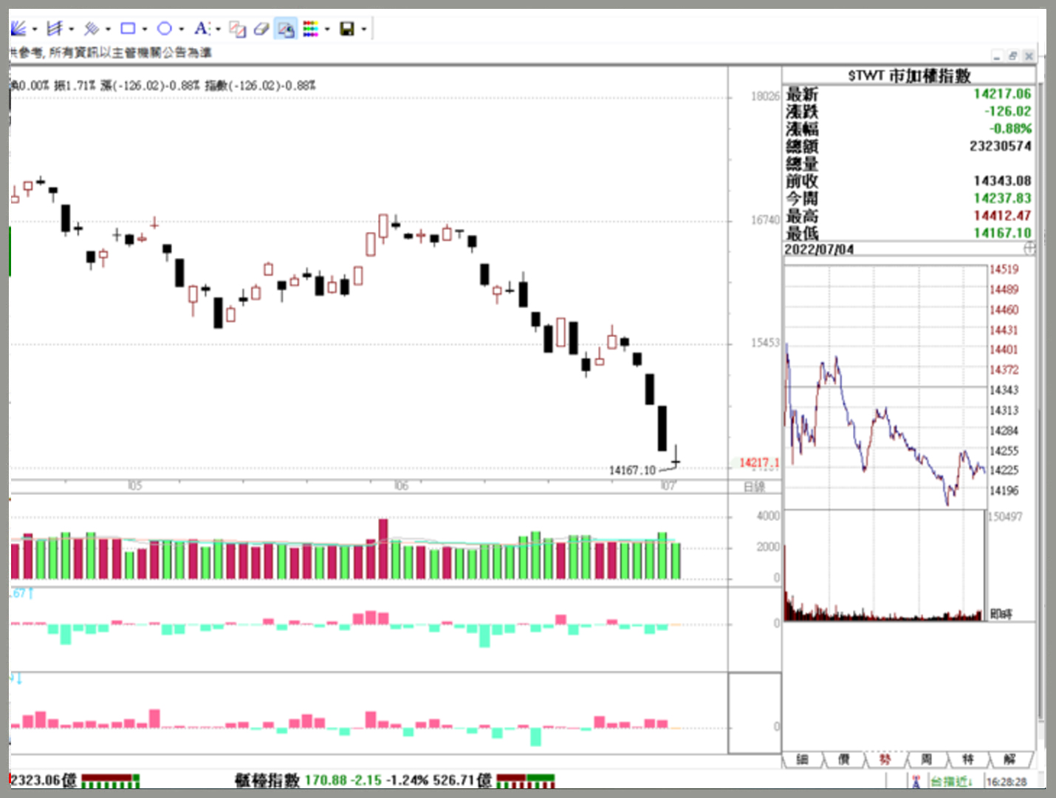This screenshot has width=1056, height=798.
Task: Click the /06 month marker on axis
Action: click(401, 486)
